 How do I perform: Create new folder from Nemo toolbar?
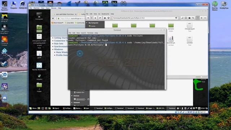click(189, 18)
